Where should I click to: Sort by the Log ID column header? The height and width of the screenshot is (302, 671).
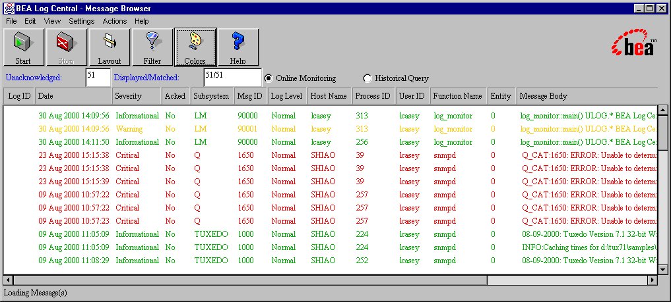(19, 96)
